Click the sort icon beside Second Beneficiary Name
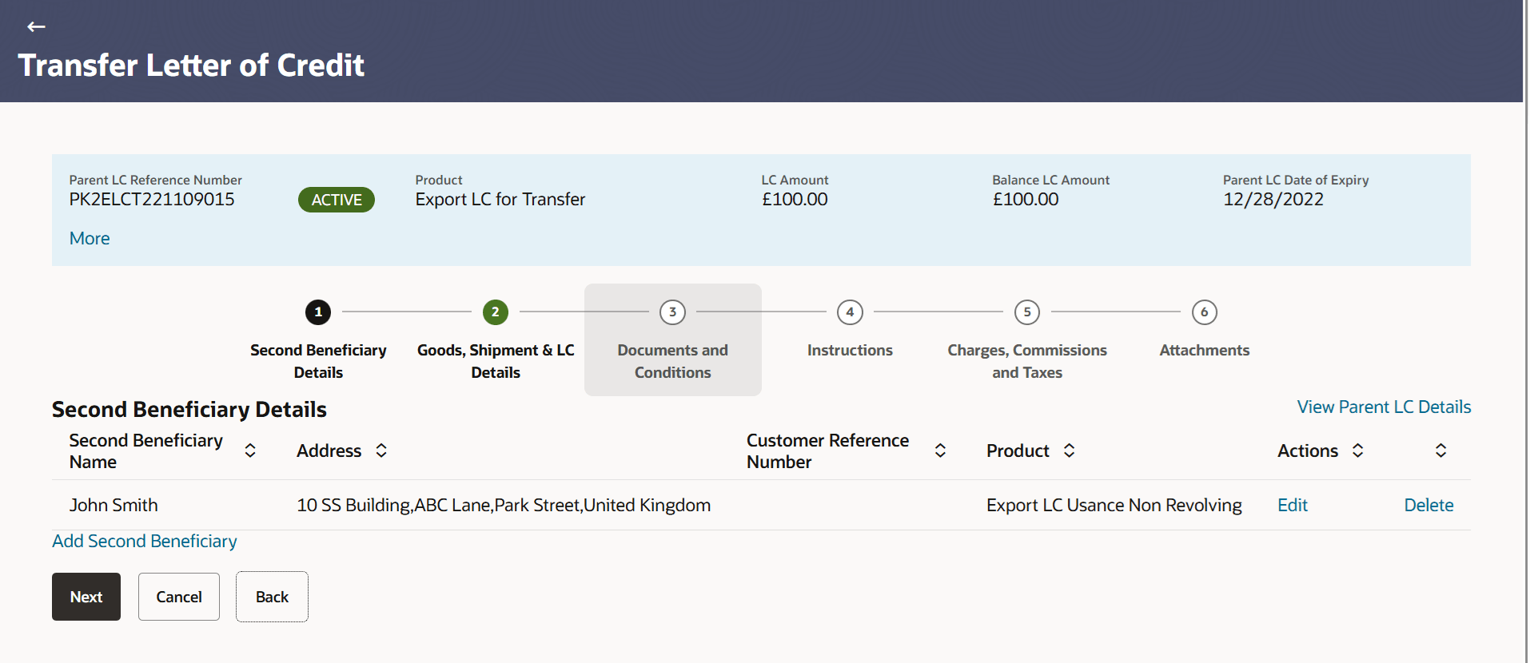 (x=250, y=451)
